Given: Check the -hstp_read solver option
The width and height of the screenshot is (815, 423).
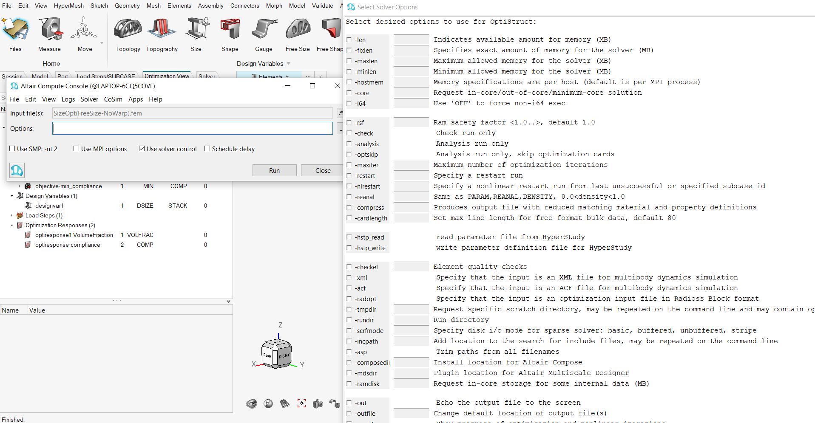Looking at the screenshot, I should pyautogui.click(x=349, y=237).
